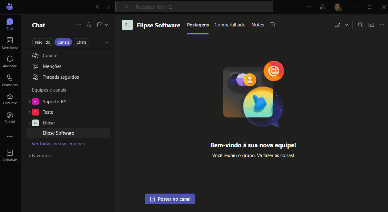388x212 pixels.
Task: Open the Atividade bell icon
Action: (x=10, y=61)
